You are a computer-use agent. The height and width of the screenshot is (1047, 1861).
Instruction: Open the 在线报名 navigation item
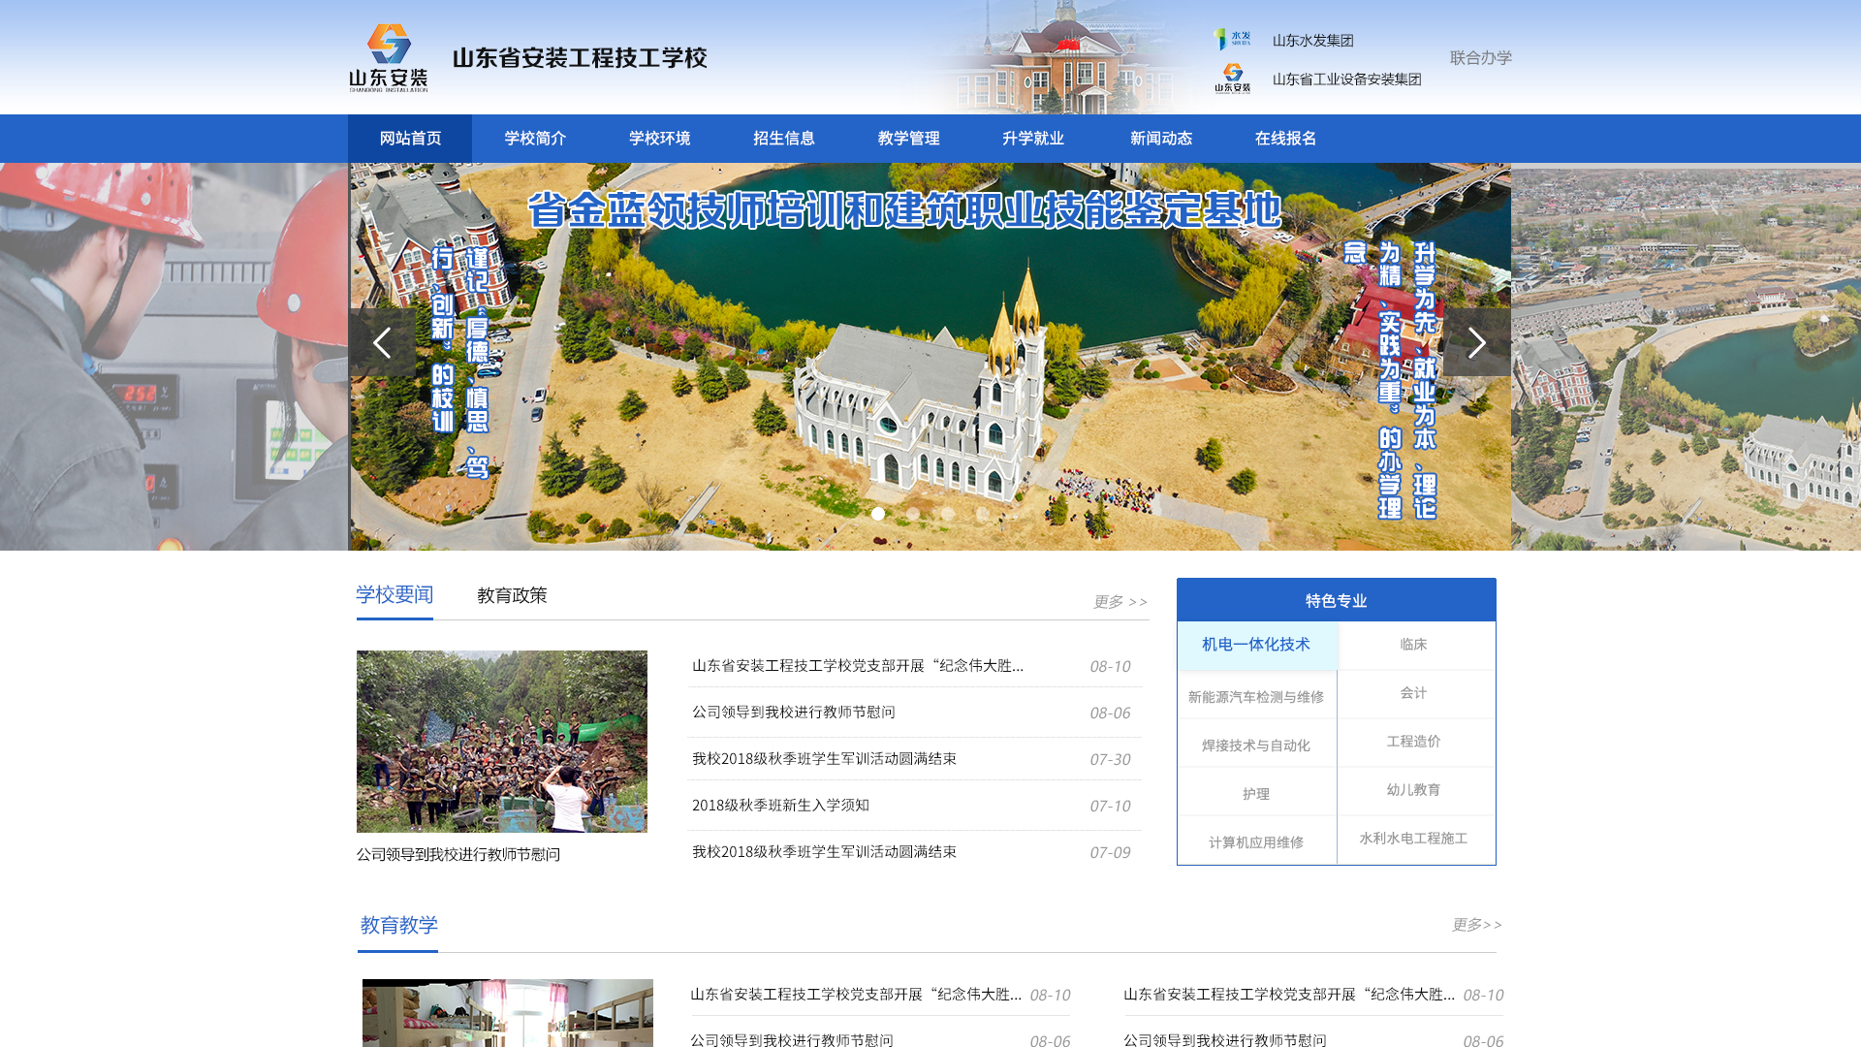pos(1285,139)
